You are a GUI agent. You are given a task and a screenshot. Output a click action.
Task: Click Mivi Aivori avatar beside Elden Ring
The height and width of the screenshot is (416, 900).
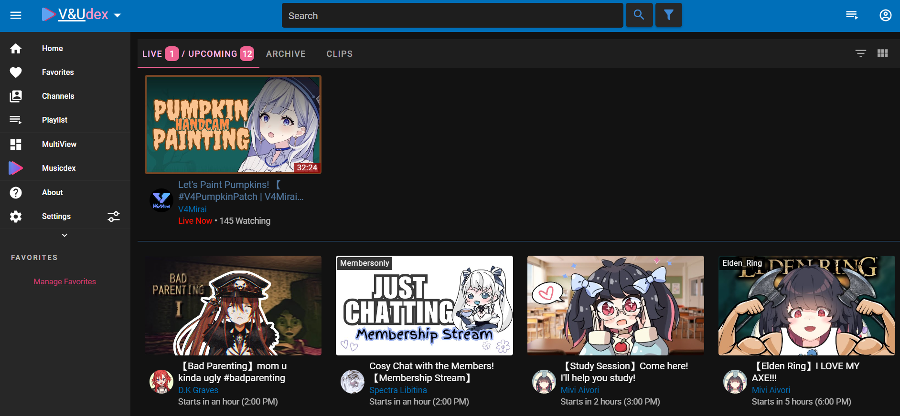(735, 382)
